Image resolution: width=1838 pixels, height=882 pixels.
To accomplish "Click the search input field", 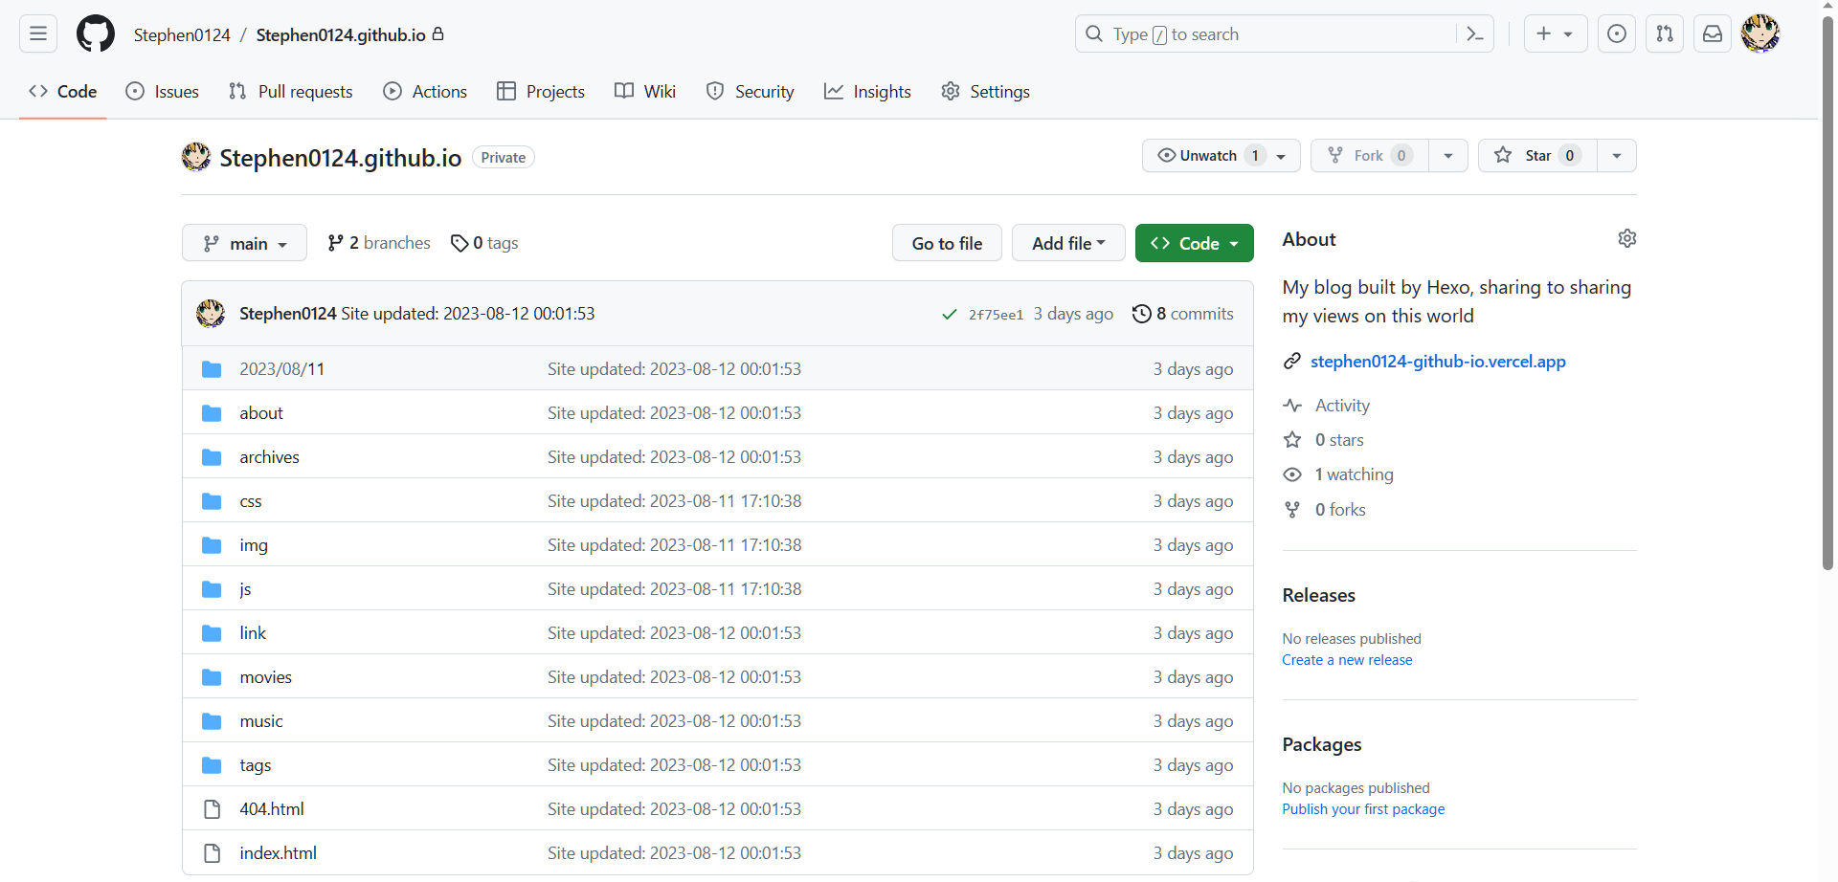I will tap(1285, 34).
